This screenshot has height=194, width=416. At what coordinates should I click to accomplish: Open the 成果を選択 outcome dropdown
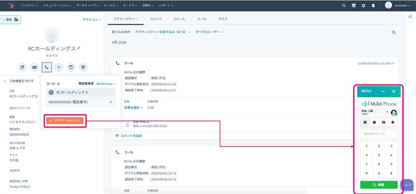point(133,108)
